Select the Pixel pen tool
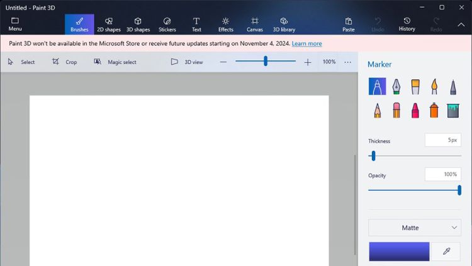 pyautogui.click(x=453, y=87)
